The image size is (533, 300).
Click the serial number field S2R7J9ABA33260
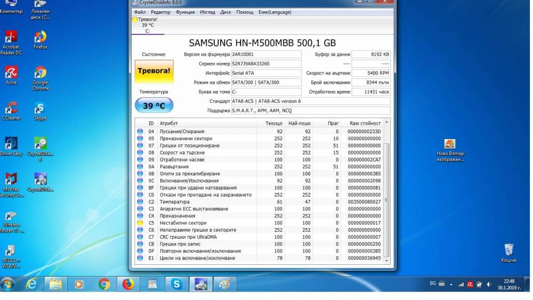point(266,64)
